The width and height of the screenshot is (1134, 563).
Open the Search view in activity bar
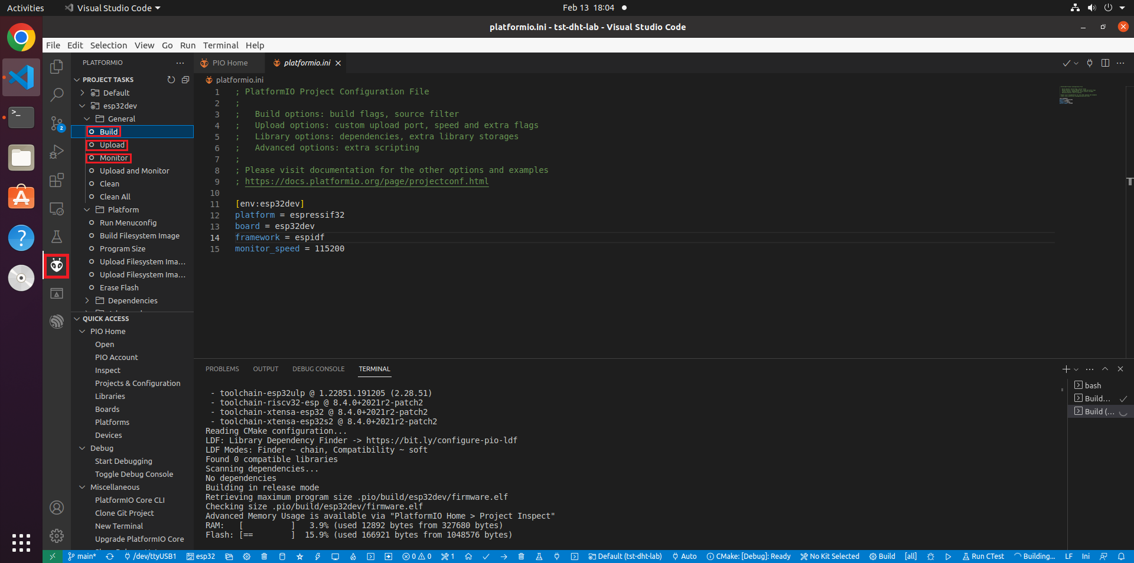tap(57, 94)
